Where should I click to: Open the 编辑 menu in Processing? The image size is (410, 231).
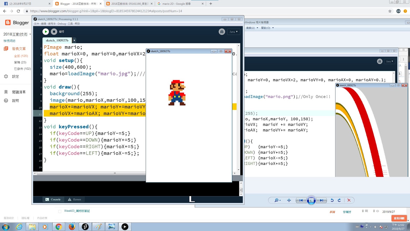tap(44, 24)
